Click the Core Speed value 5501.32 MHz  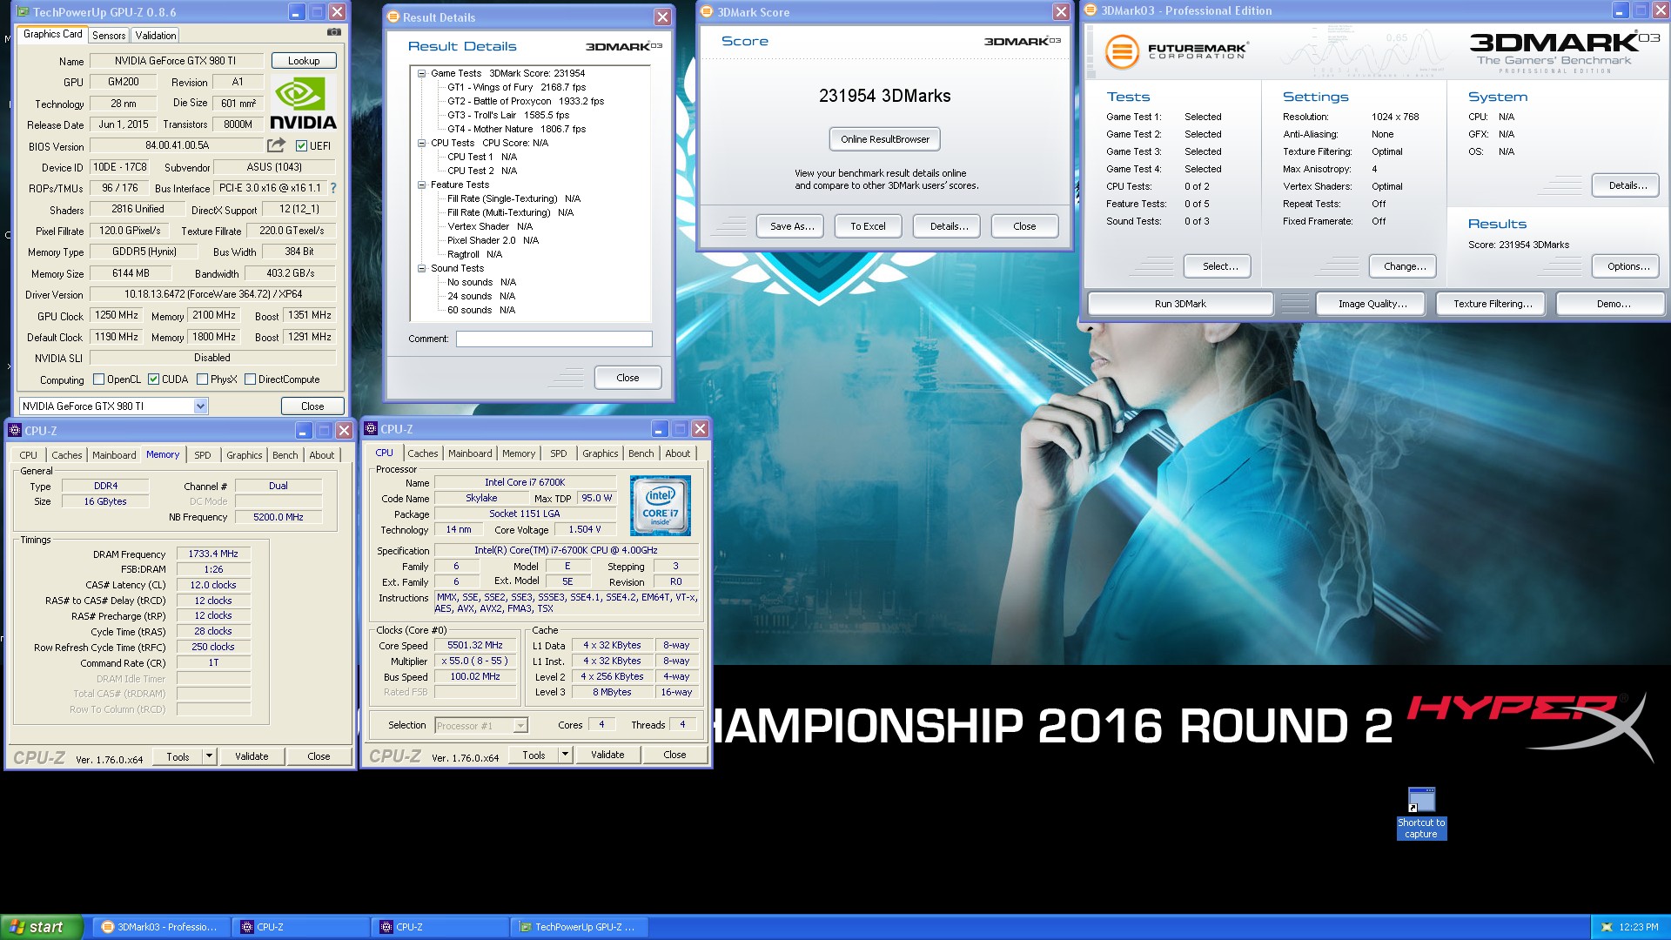coord(474,645)
